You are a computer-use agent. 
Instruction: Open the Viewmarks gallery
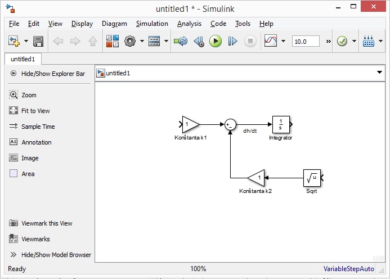[x=29, y=238]
